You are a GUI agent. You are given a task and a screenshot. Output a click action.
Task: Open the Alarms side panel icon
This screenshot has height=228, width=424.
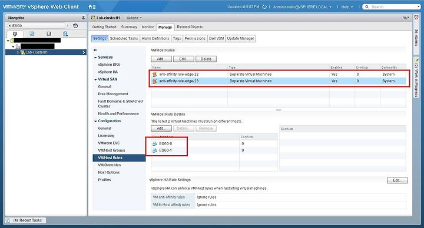coord(416,17)
